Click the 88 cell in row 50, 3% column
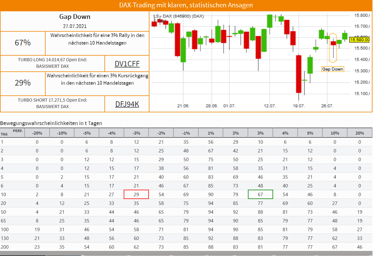The image size is (373, 256). click(x=260, y=212)
